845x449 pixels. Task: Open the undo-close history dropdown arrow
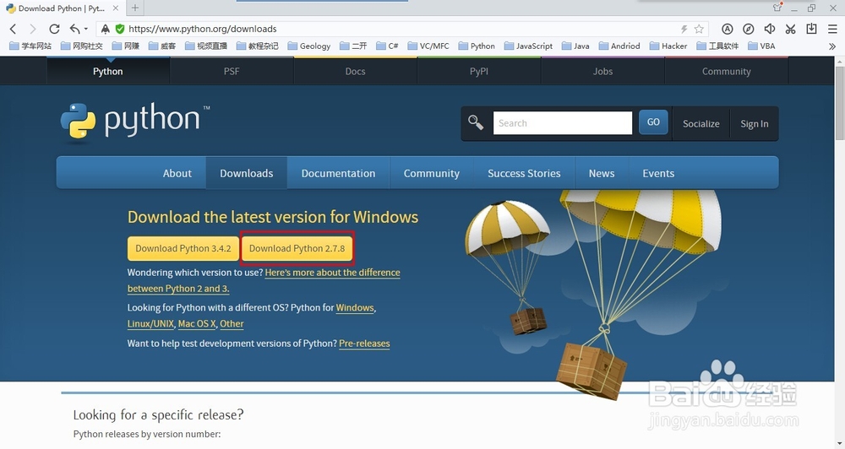tap(85, 29)
